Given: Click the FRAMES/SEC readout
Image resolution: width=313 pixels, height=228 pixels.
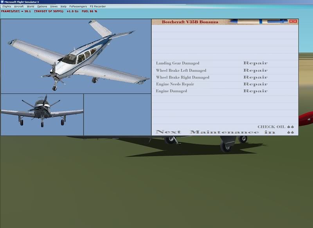Looking at the screenshot, I should click(16, 11).
